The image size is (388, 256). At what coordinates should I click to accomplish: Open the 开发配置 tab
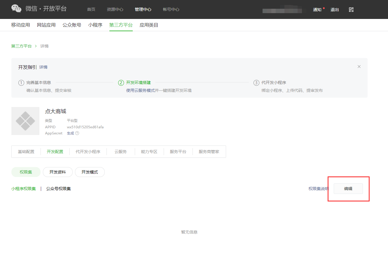55,152
